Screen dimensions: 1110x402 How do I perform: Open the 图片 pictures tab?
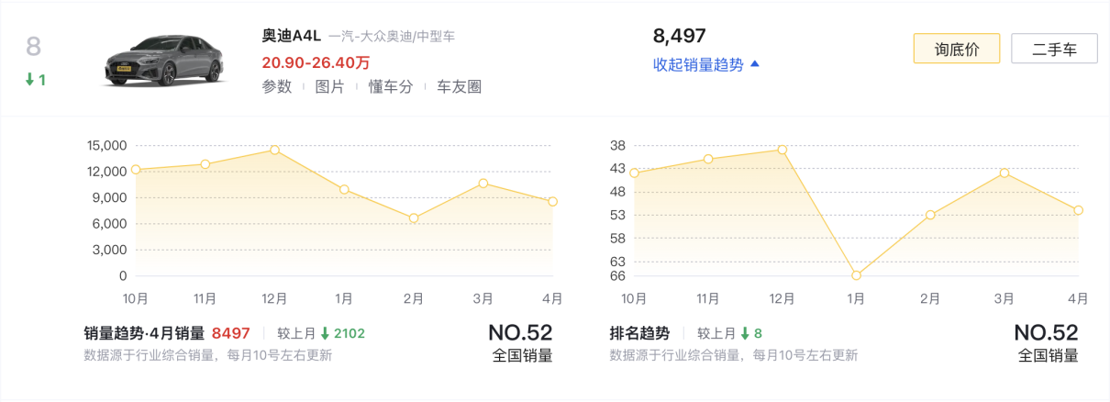click(329, 86)
